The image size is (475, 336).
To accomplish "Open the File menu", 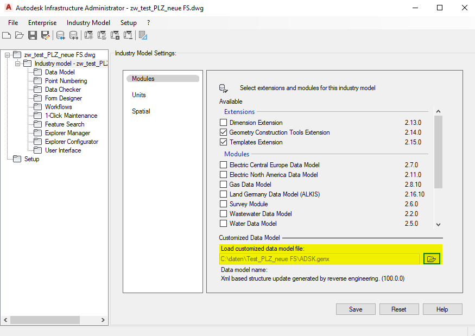I will (x=13, y=23).
